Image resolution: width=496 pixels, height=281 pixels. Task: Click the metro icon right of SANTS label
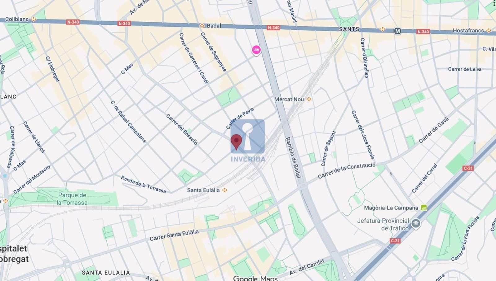[383, 29]
